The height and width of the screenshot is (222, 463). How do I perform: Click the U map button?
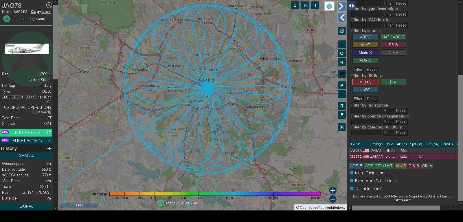pyautogui.click(x=295, y=5)
